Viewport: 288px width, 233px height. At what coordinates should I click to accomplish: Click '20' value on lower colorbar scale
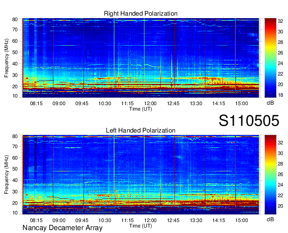pos(280,206)
